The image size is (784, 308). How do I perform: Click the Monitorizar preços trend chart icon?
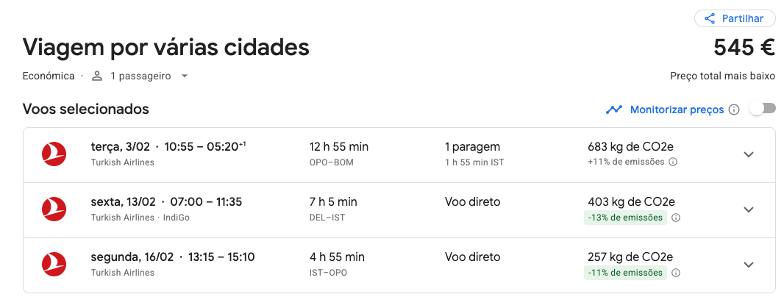pos(613,110)
